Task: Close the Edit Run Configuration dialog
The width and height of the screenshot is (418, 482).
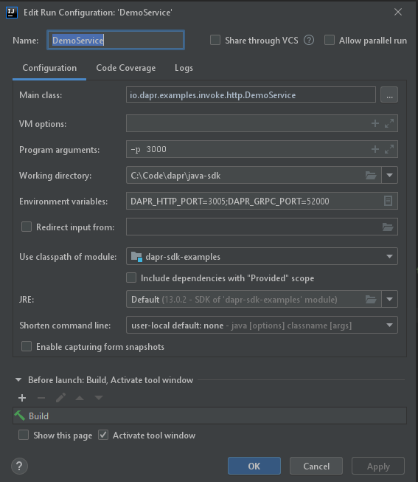Action: [x=398, y=12]
